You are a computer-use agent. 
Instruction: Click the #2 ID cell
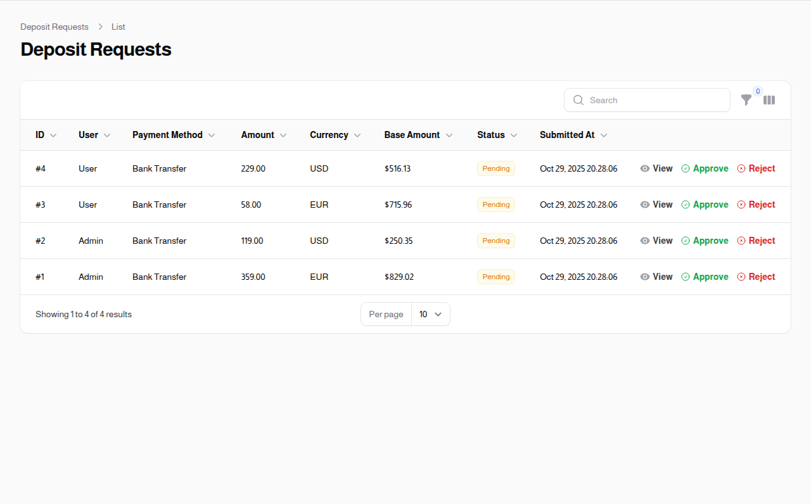pos(41,241)
